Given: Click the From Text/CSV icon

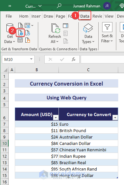Looking at the screenshot, I should click(x=21, y=25).
